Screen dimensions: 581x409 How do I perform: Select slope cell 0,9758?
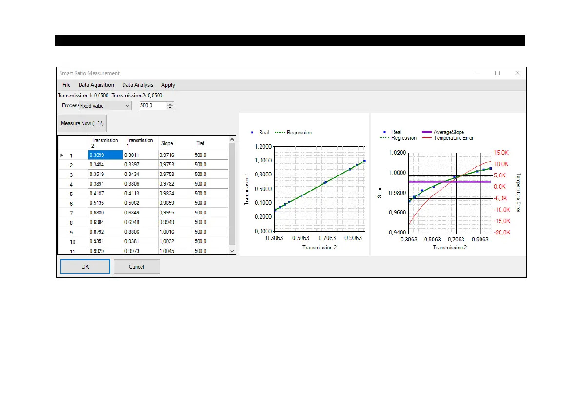pyautogui.click(x=175, y=174)
